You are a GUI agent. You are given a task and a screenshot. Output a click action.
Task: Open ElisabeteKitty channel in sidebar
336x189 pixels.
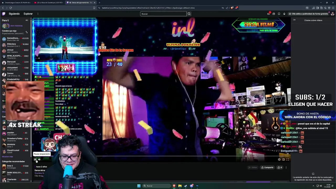(15, 80)
